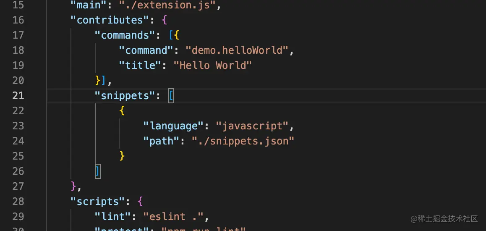
Task: Click the highlighted opening bracket after "snippets"
Action: point(170,96)
